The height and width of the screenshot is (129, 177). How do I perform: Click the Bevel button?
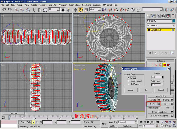(x=153, y=104)
